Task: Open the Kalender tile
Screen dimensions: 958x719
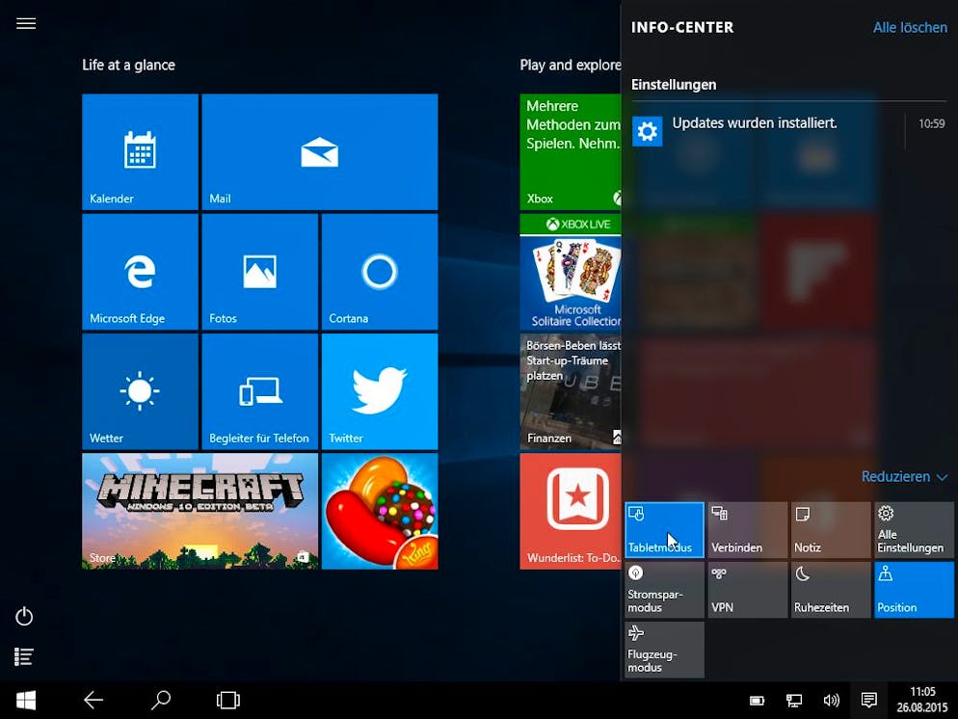Action: coord(140,151)
